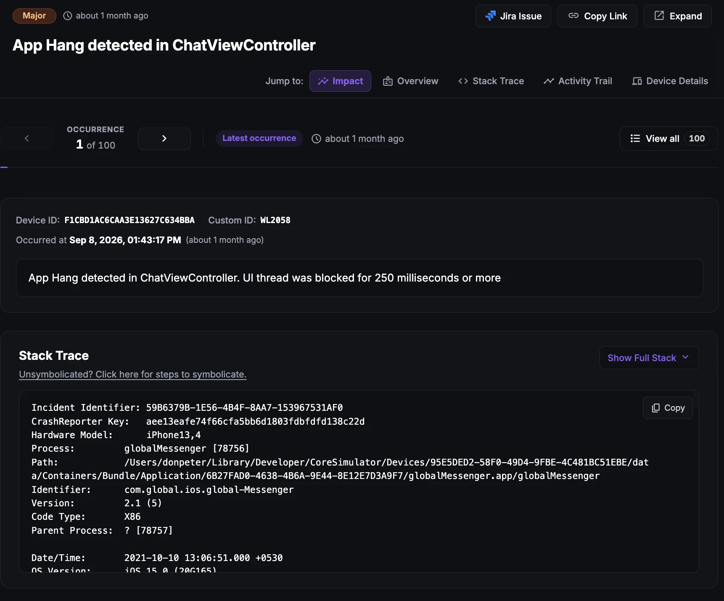Click the Major severity badge

click(34, 16)
